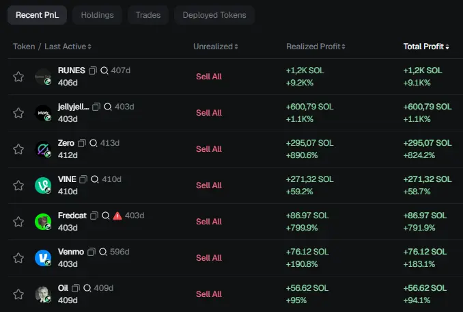Screen dimensions: 463x312
Task: Select Oil total profit +94.1%
Action: (x=417, y=300)
